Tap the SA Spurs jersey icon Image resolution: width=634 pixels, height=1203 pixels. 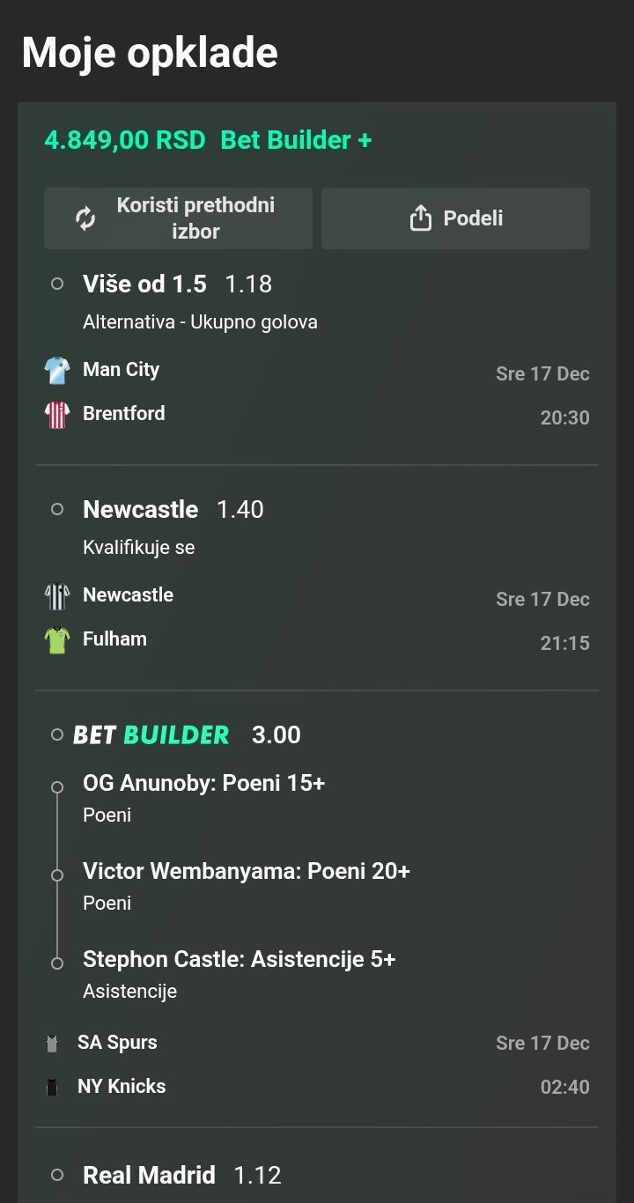click(52, 1044)
